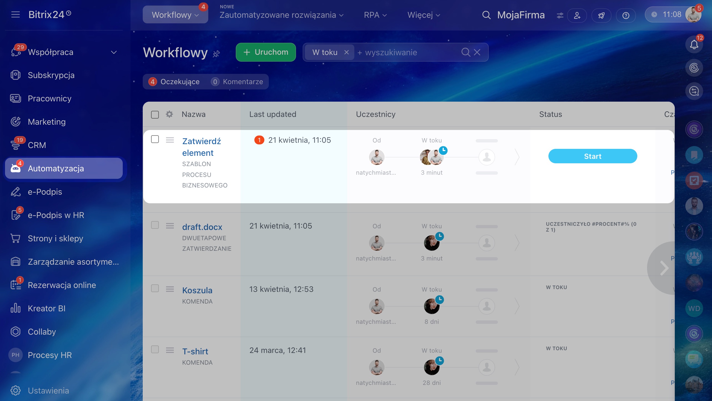The width and height of the screenshot is (712, 401).
Task: Click the search magnifier in top bar
Action: point(486,15)
